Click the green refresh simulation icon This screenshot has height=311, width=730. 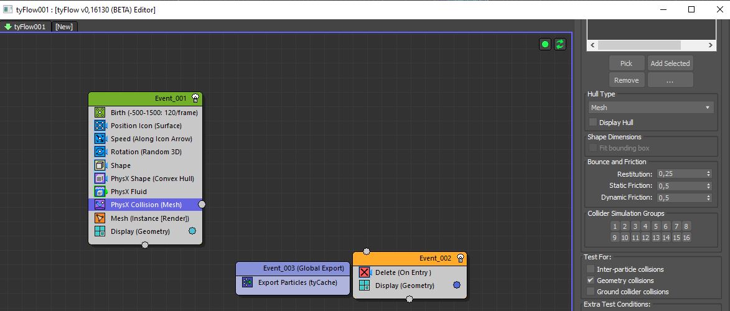pos(560,44)
